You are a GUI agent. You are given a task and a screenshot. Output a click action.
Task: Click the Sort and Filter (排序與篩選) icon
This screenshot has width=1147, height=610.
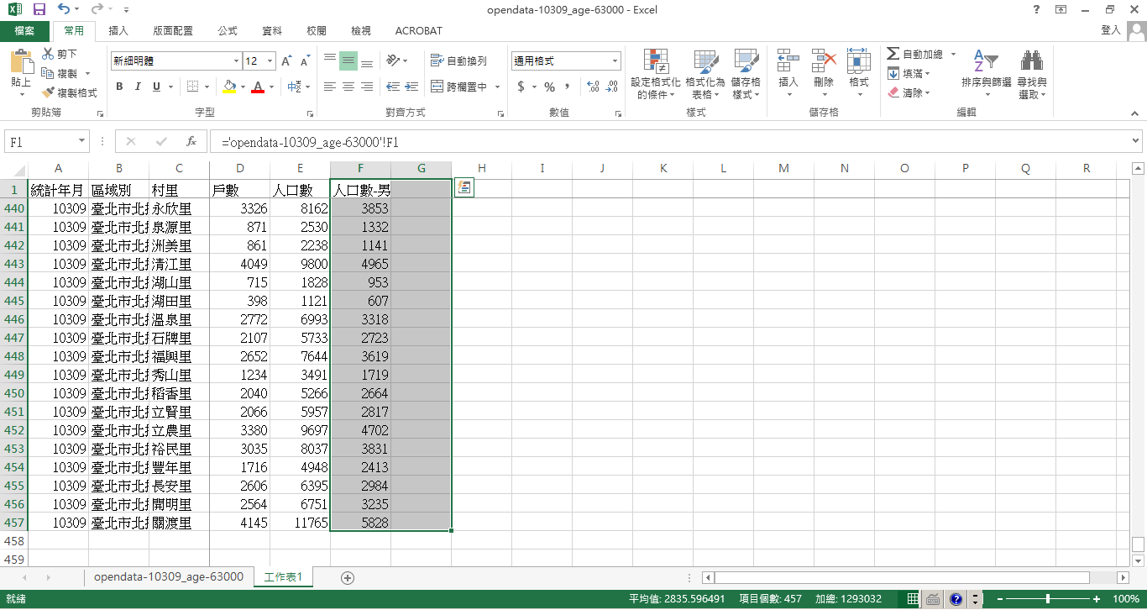point(986,74)
